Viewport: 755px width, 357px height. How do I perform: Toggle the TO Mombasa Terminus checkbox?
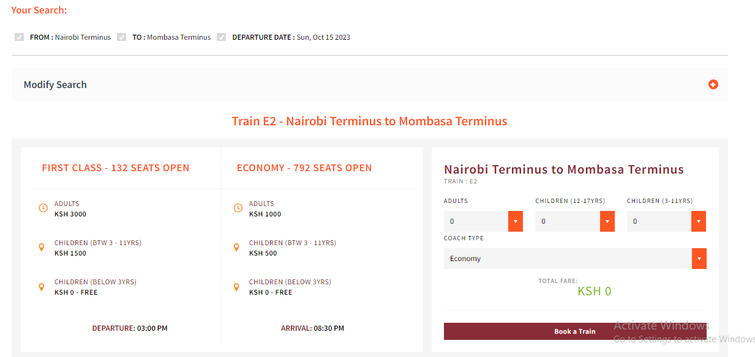[x=121, y=37]
